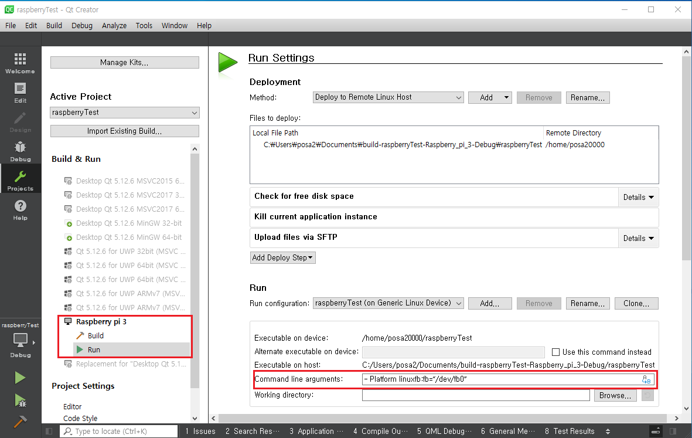Toggle the progress details icon in status bar

click(x=656, y=432)
